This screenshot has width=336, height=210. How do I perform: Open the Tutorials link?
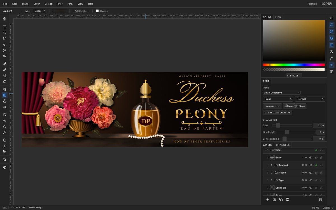pos(312,4)
